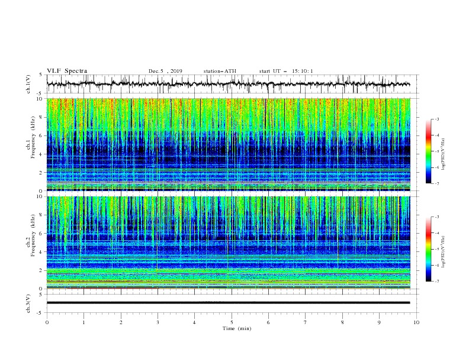469x362 pixels.
Task: Select the 'ch.1 Frequency (kHz)' axis label
Action: point(31,137)
